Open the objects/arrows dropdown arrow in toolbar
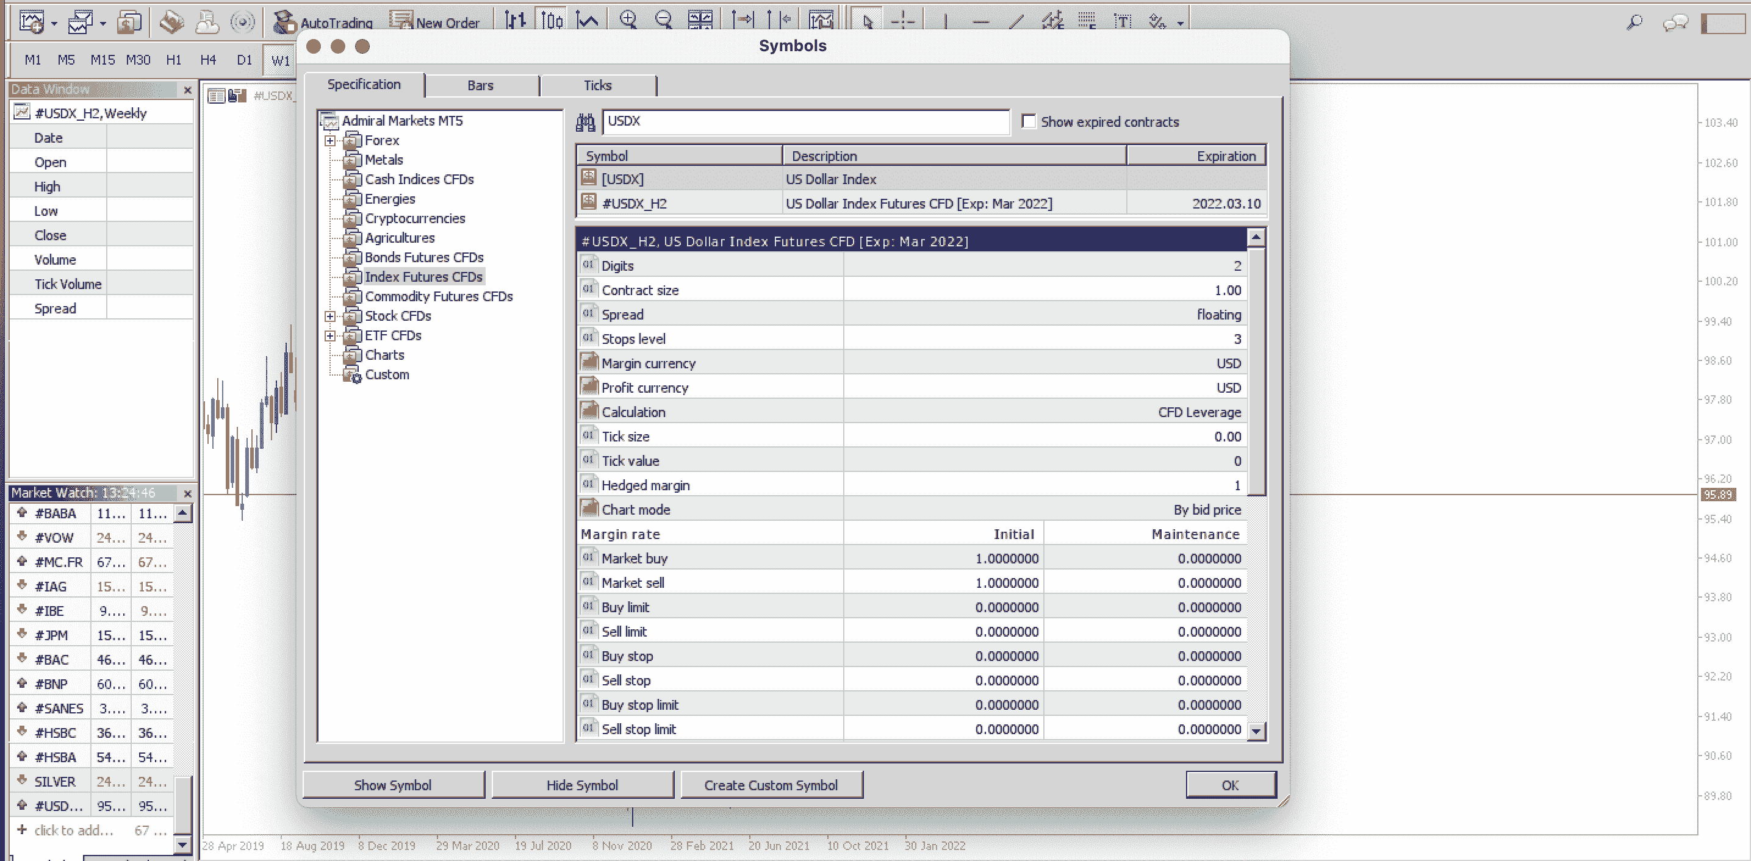Screen dimensions: 1751x861 tap(1181, 23)
